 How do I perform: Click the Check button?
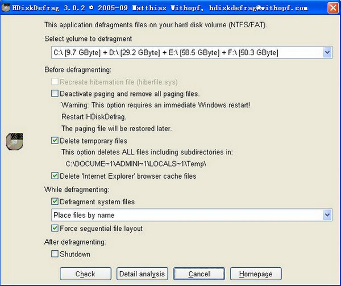coord(85,274)
